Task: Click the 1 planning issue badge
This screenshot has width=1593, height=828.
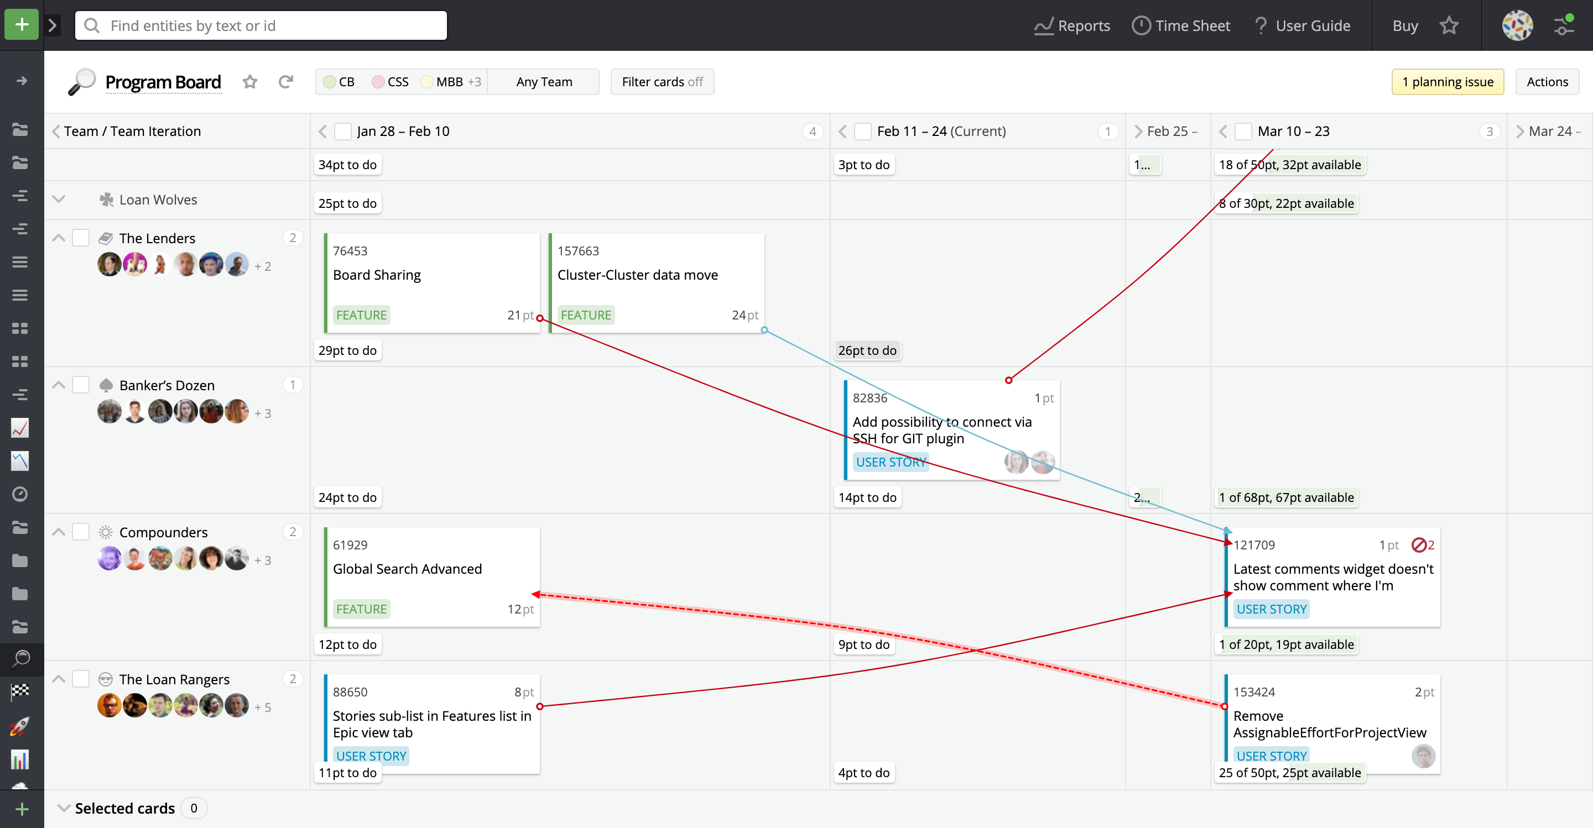Action: (x=1448, y=82)
